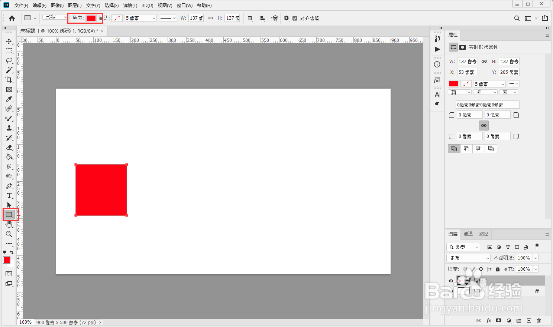Select the History Brush tool
553x327 pixels.
[x=9, y=138]
